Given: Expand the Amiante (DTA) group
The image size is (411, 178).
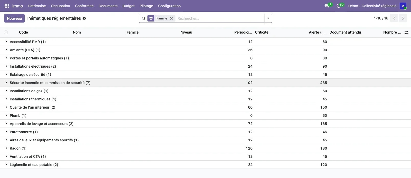Looking at the screenshot, I should [x=206, y=50].
